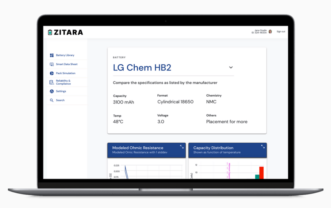Click the Modeled Omic Resistance with 1 stddev subtitle
The width and height of the screenshot is (331, 208).
(140, 152)
